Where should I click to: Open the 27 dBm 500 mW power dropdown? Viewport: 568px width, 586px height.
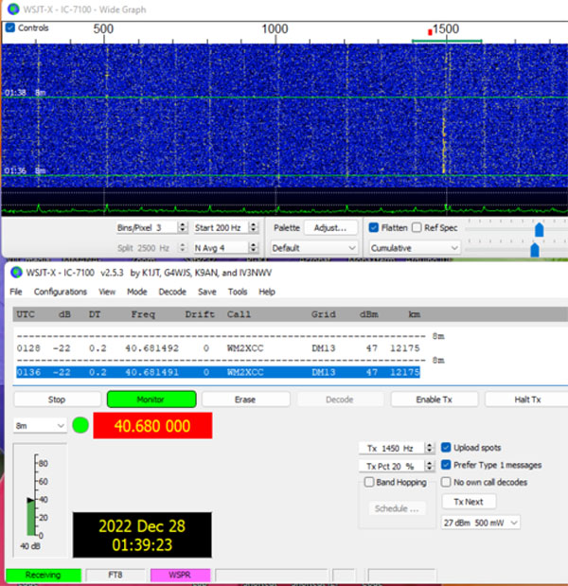coord(480,523)
